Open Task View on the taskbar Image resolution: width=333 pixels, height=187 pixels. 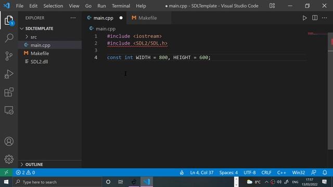[121, 182]
